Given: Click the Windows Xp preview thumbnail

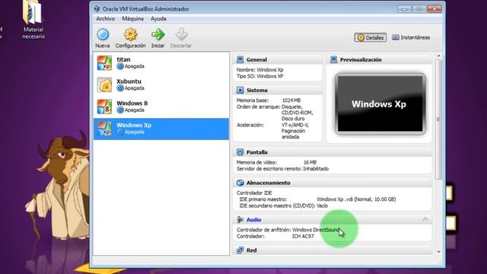Looking at the screenshot, I should click(x=380, y=104).
